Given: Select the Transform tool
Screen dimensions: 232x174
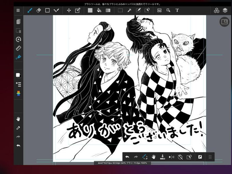Looking at the screenshot, I should coord(78,10).
